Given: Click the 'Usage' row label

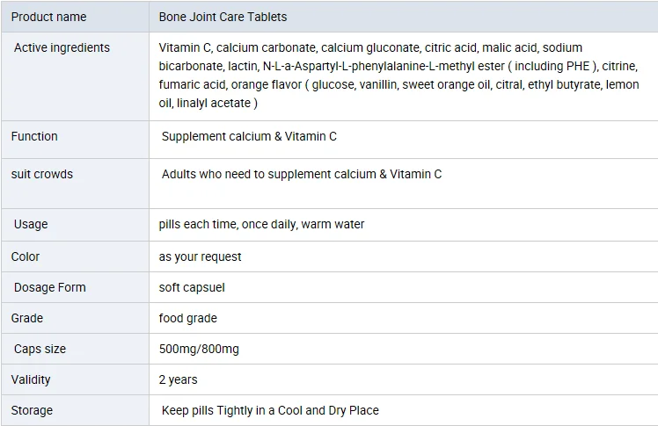Looking at the screenshot, I should coord(31,224).
